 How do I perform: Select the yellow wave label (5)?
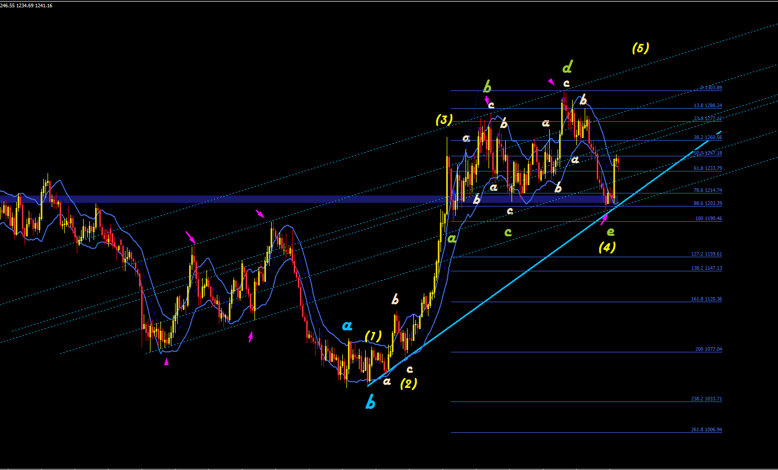coord(641,48)
